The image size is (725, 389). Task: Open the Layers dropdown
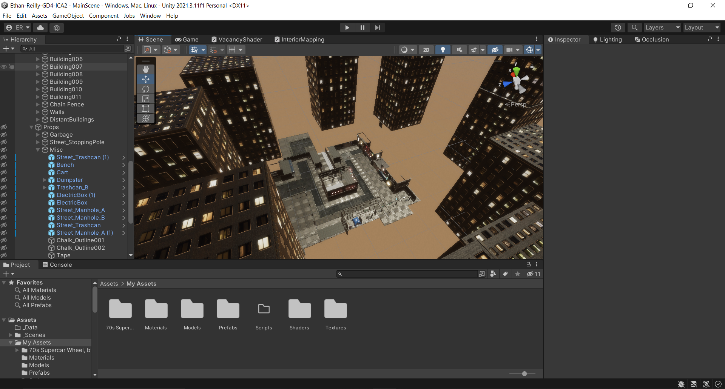point(662,28)
